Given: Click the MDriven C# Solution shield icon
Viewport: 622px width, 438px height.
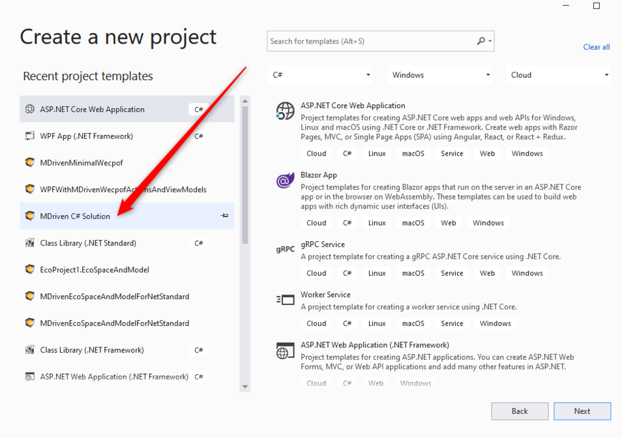Looking at the screenshot, I should coord(30,216).
